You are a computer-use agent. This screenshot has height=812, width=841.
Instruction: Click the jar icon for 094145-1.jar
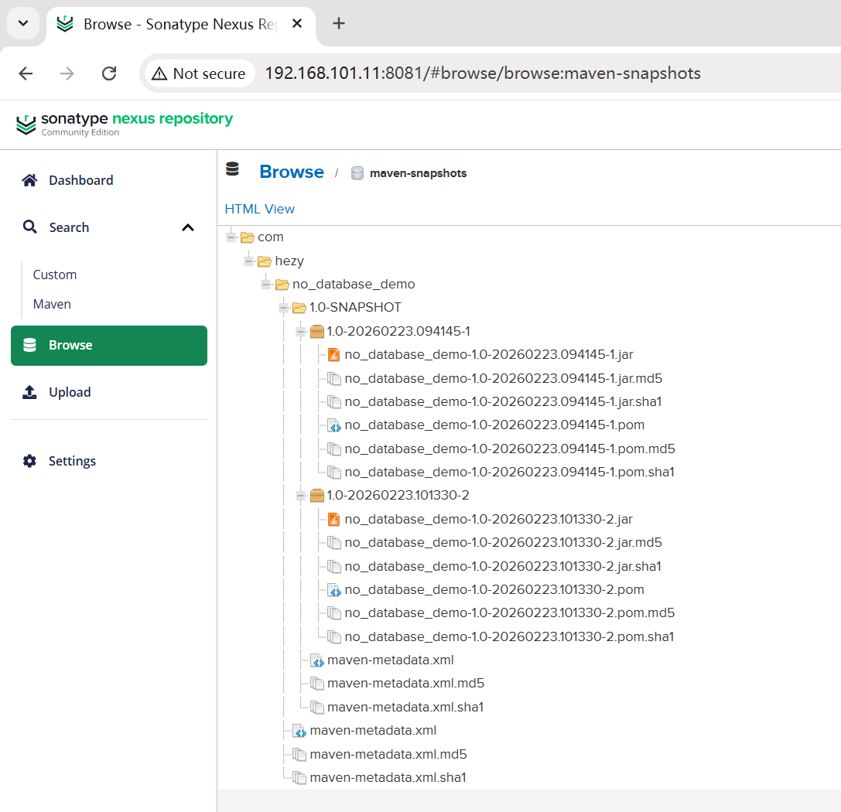tap(333, 355)
